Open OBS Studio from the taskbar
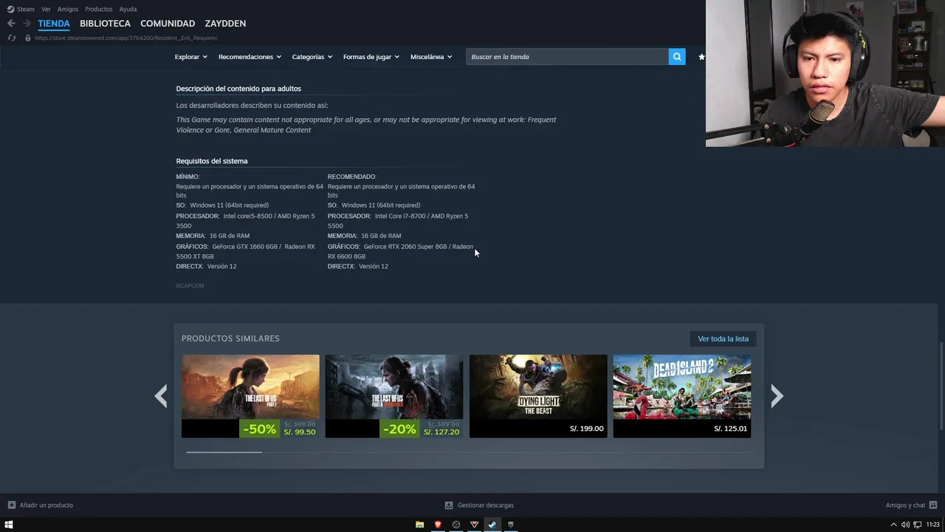Screen dimensions: 945x532 tap(456, 525)
